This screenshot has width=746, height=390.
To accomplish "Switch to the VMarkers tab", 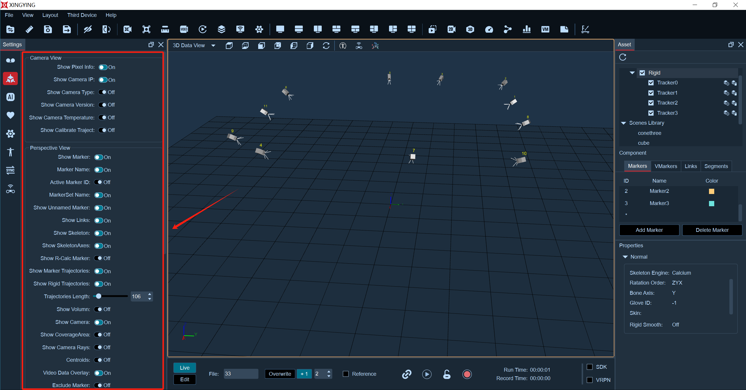I will (666, 166).
